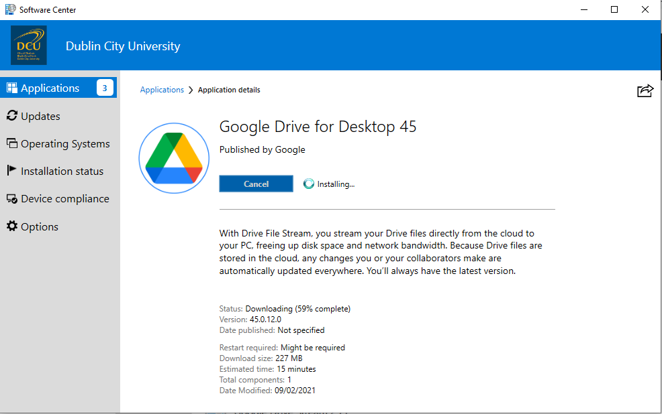The height and width of the screenshot is (414, 662).
Task: Click the Installing... status text
Action: [x=336, y=184]
